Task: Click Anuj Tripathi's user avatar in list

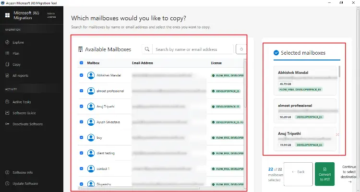Action: [x=91, y=107]
